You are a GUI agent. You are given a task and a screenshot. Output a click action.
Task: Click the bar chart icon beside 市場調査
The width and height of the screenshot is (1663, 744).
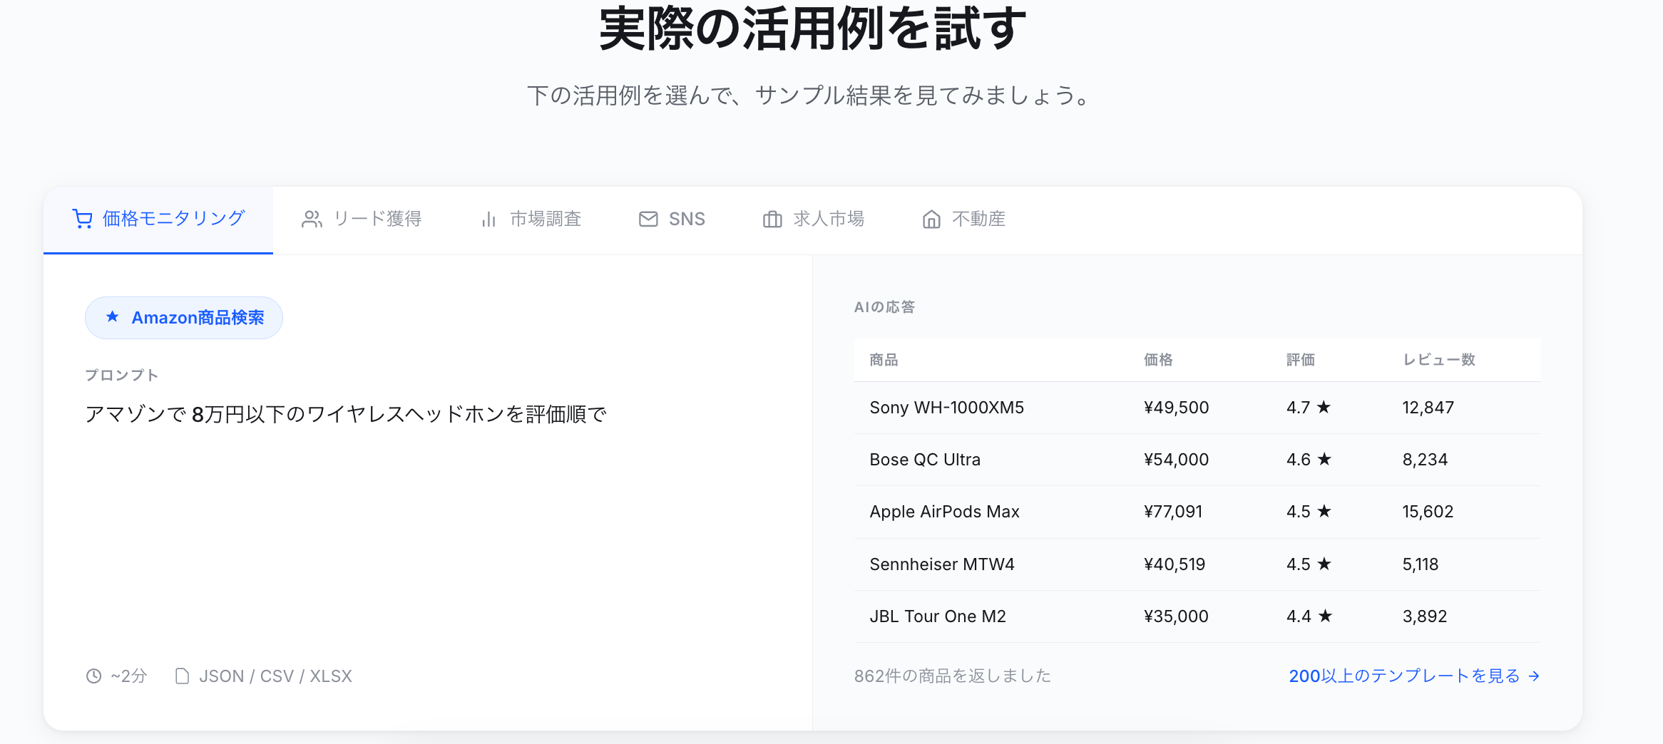click(x=488, y=219)
